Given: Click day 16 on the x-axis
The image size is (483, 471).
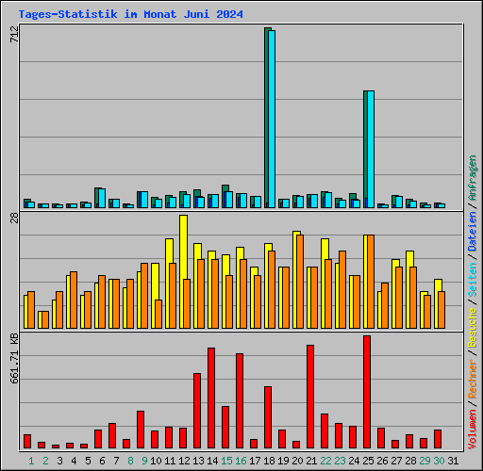Looking at the screenshot, I should (x=241, y=461).
